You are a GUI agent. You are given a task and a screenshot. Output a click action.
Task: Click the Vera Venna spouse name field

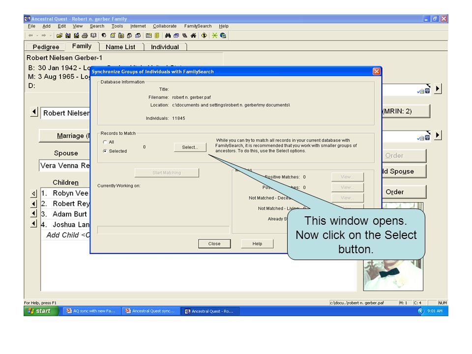coord(65,166)
